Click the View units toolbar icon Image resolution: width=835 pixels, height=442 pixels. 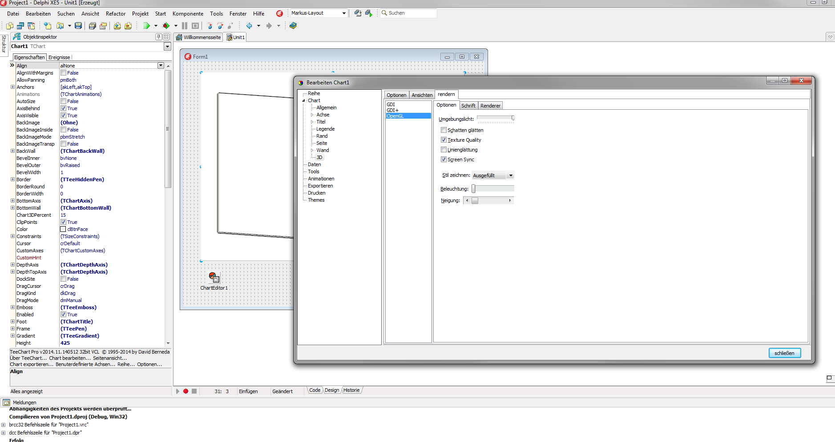point(10,26)
